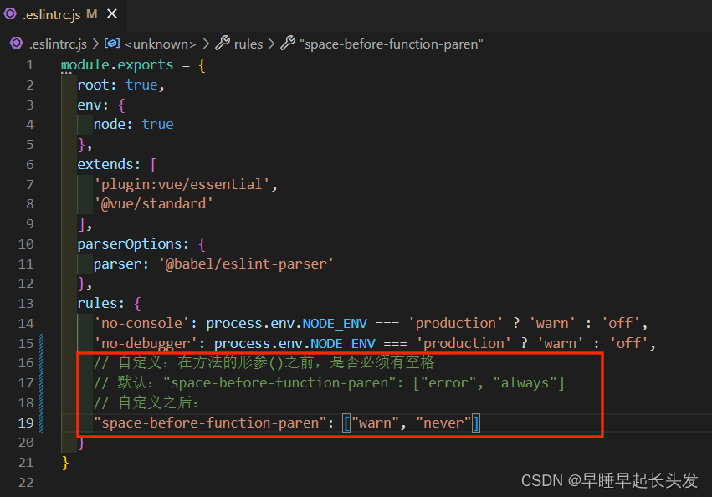The width and height of the screenshot is (712, 497).
Task: Open "space-before-function-paren" breadcrumb segment
Action: point(391,44)
